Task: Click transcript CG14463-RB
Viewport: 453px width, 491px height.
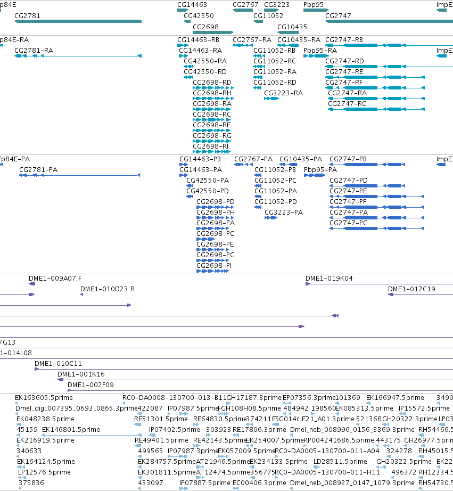Action: pyautogui.click(x=198, y=40)
